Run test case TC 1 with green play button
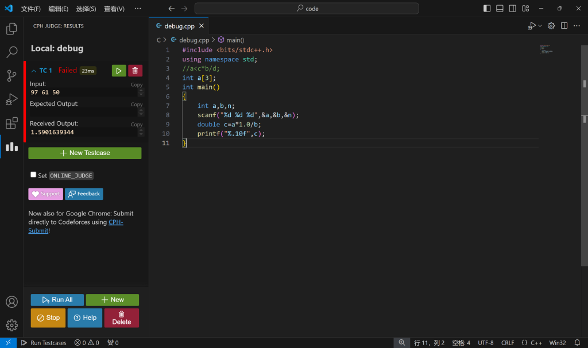This screenshot has height=348, width=588. pyautogui.click(x=119, y=71)
